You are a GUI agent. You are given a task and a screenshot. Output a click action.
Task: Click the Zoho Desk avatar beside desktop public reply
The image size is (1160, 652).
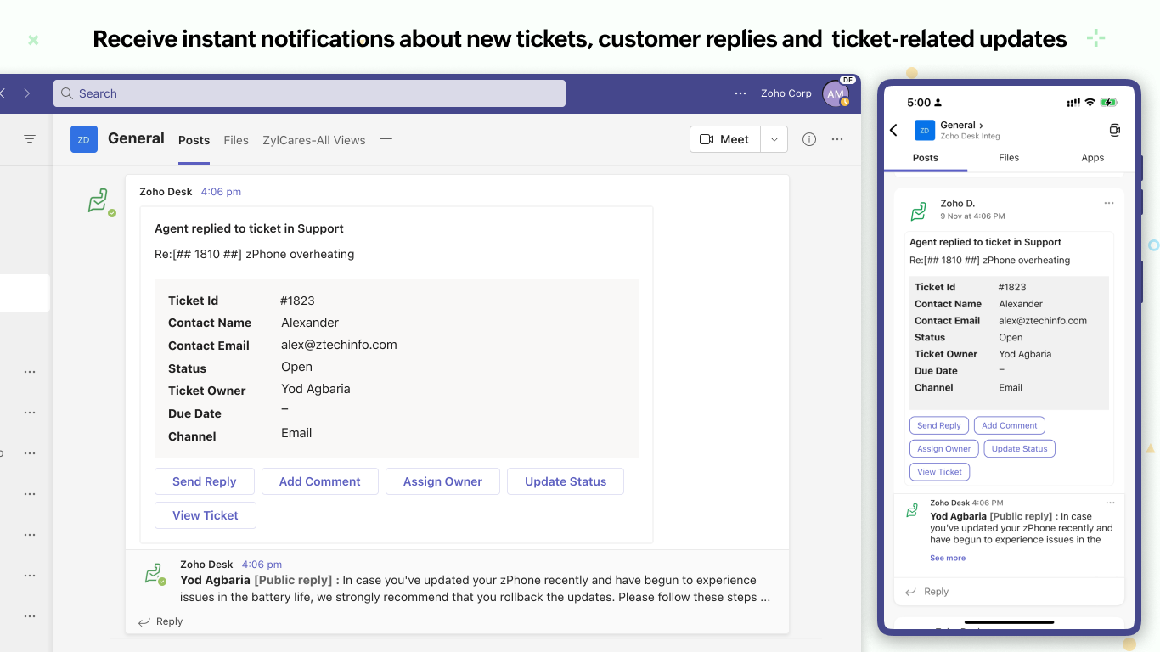coord(155,575)
